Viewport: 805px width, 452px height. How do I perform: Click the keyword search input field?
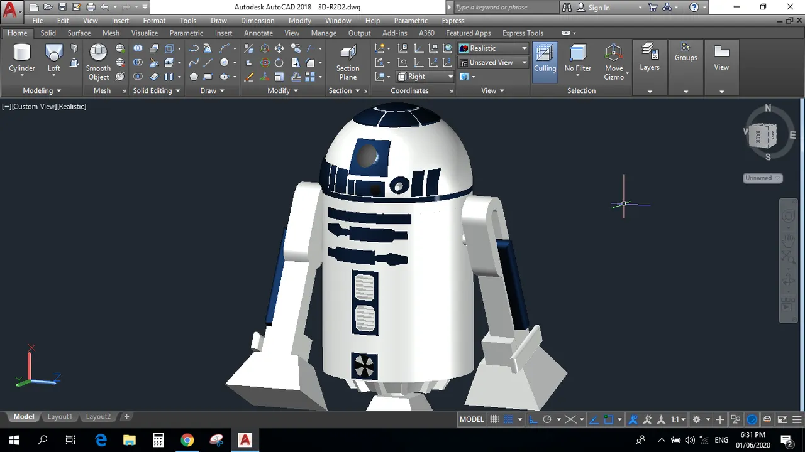(505, 8)
